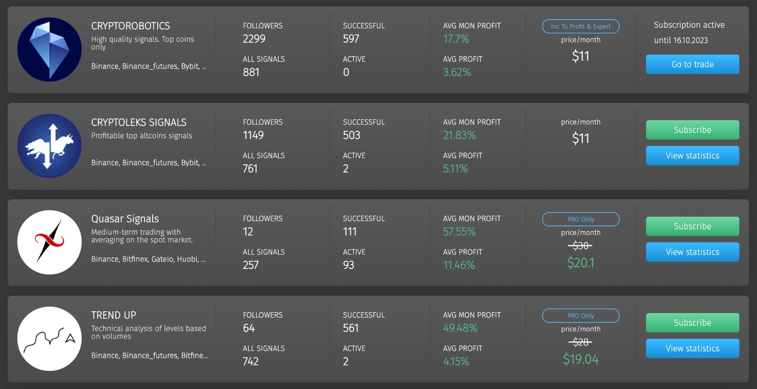757x389 pixels.
Task: Click the TREND UP chart line logo
Action: tap(49, 339)
